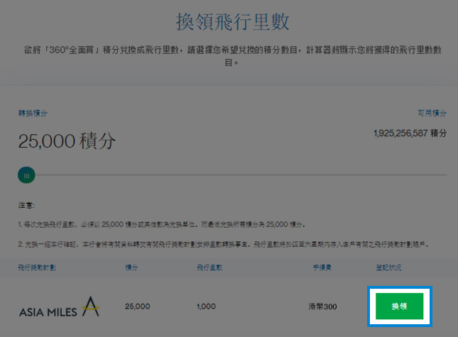Click the 1,000 miles cell in Asia Miles row
Screen dimensions: 458x337
[206, 306]
